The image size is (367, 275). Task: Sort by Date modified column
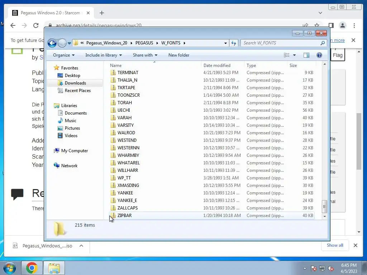pos(217,66)
